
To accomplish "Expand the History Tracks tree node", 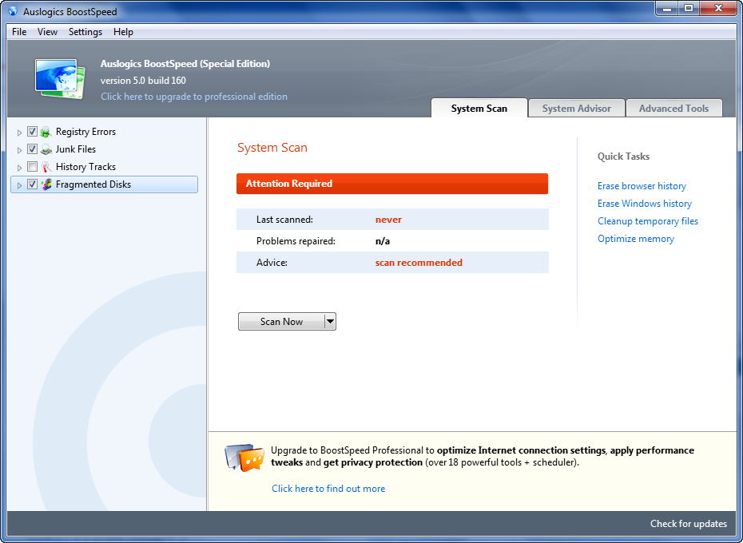I will coord(19,168).
